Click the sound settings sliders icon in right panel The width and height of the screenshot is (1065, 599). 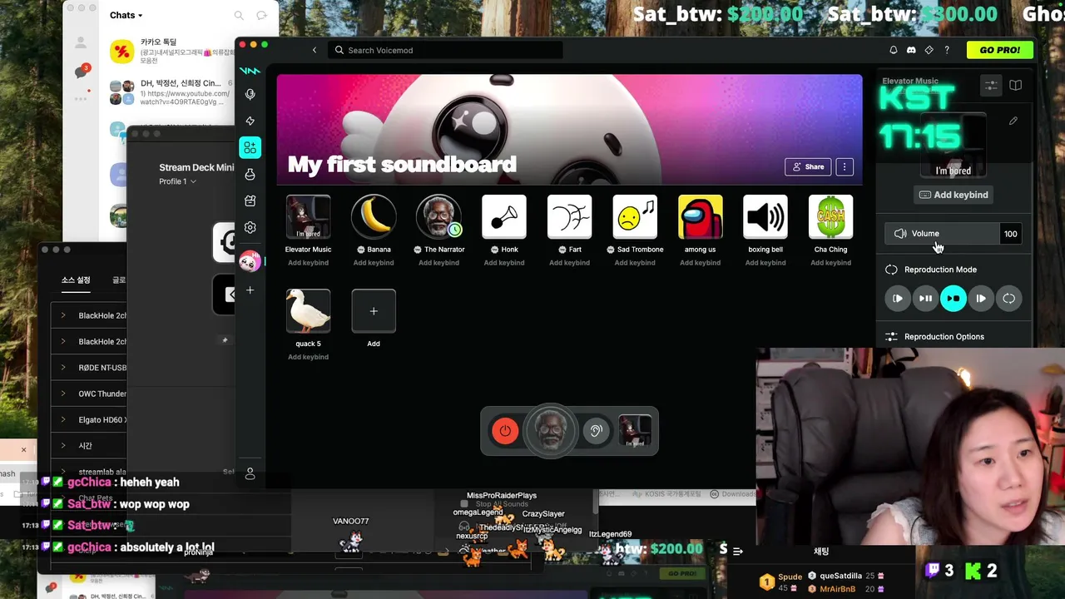tap(991, 85)
